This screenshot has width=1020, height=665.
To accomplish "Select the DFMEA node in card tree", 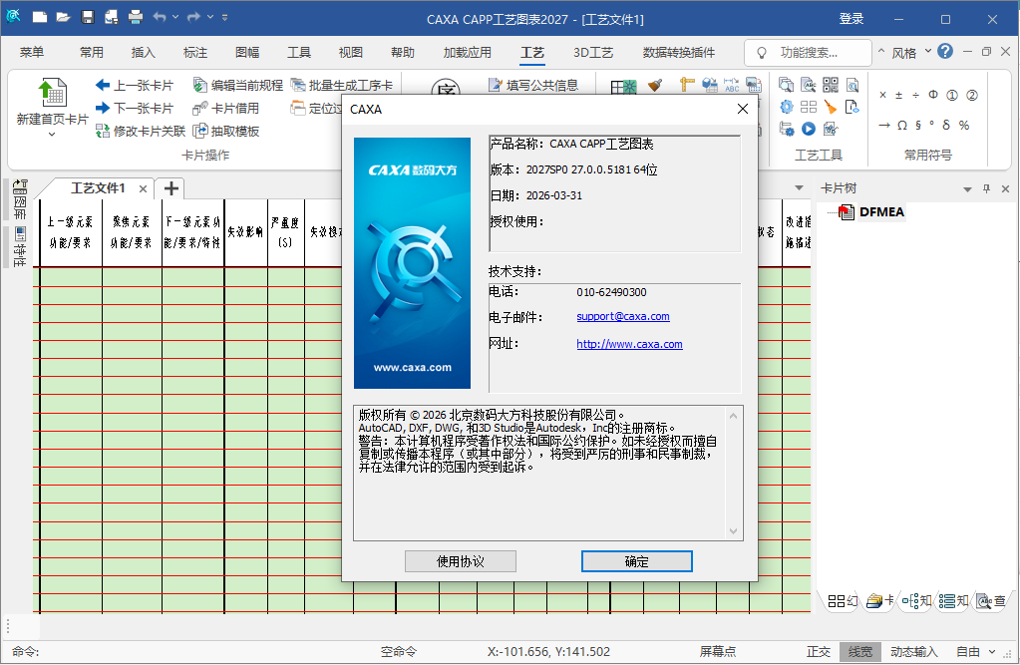I will (880, 212).
